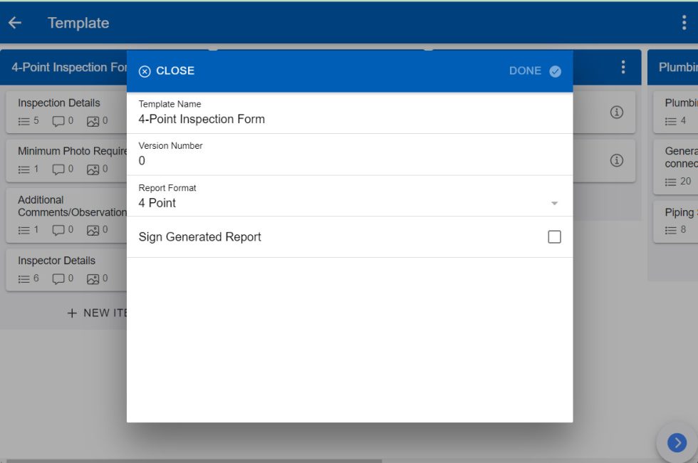Click the list icon on Inspector Details card
The width and height of the screenshot is (698, 463).
tap(22, 279)
